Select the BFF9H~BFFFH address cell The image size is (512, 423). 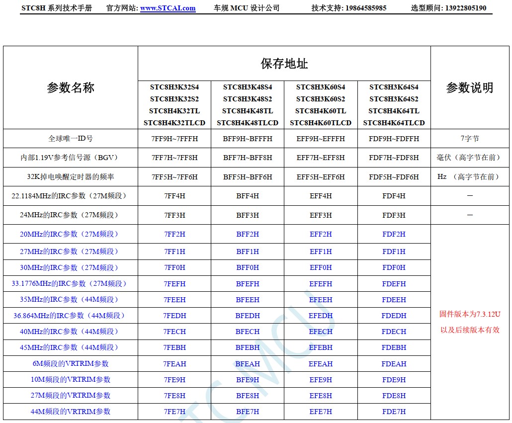pyautogui.click(x=248, y=139)
